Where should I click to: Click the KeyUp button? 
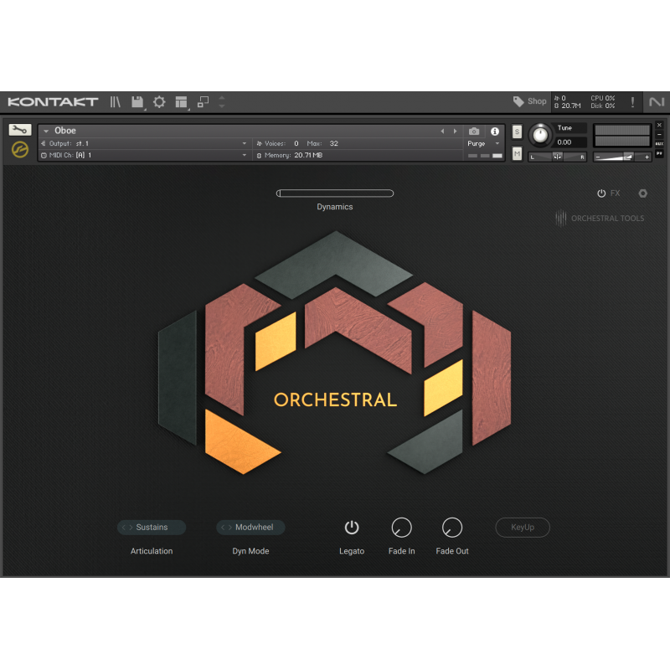coord(523,528)
